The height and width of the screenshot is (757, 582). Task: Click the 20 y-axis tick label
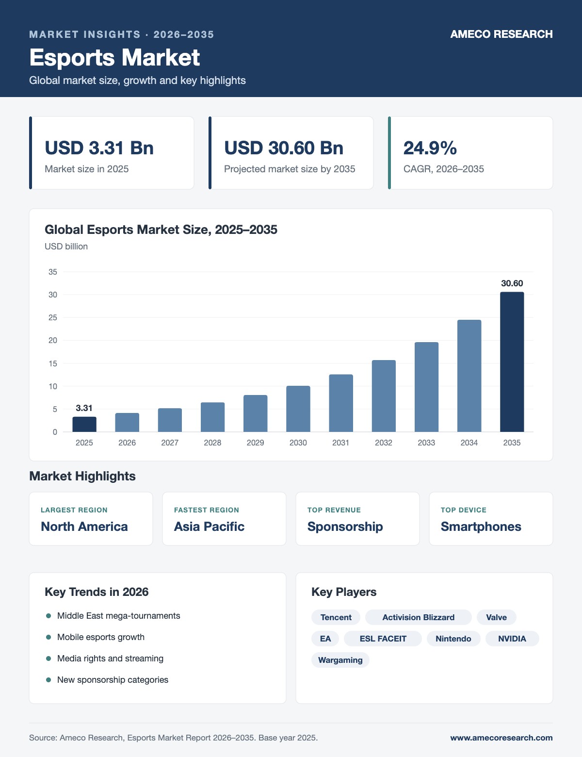click(x=53, y=341)
